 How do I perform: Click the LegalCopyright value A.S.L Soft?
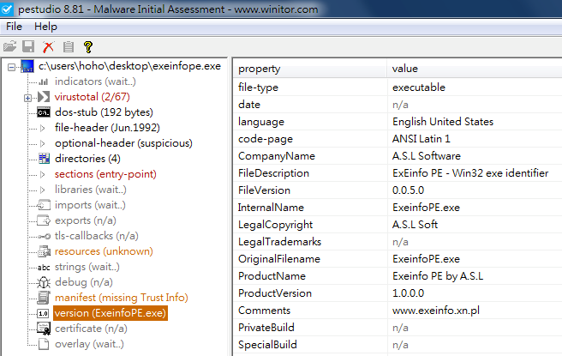coord(415,225)
